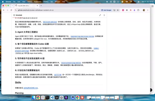
Task: Launch Visual Studio Code from the dock
Action: point(52,98)
